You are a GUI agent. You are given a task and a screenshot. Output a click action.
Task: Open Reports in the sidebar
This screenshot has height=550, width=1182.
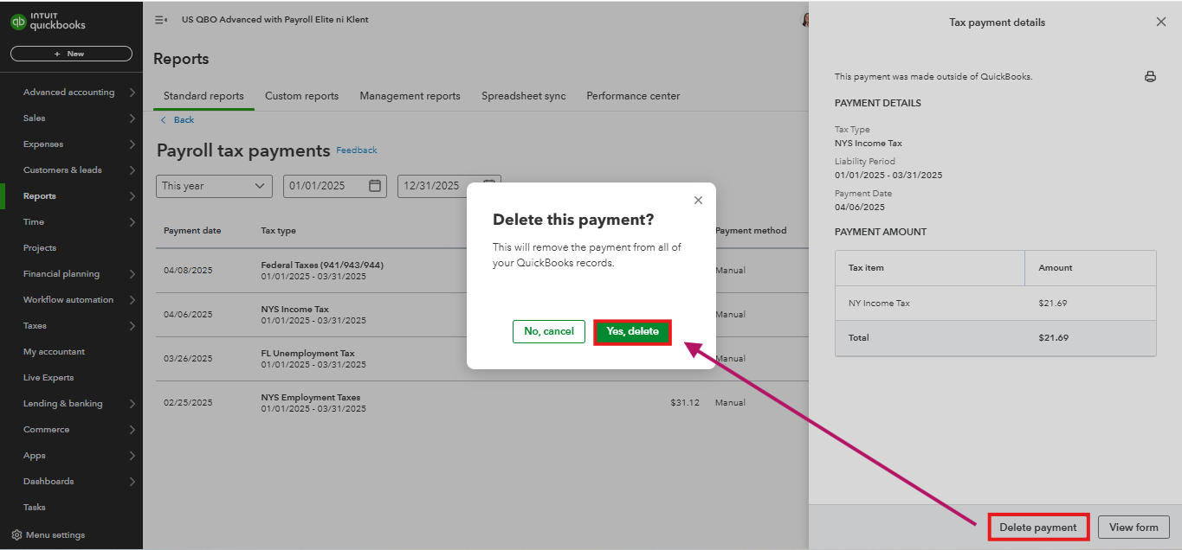[x=40, y=196]
